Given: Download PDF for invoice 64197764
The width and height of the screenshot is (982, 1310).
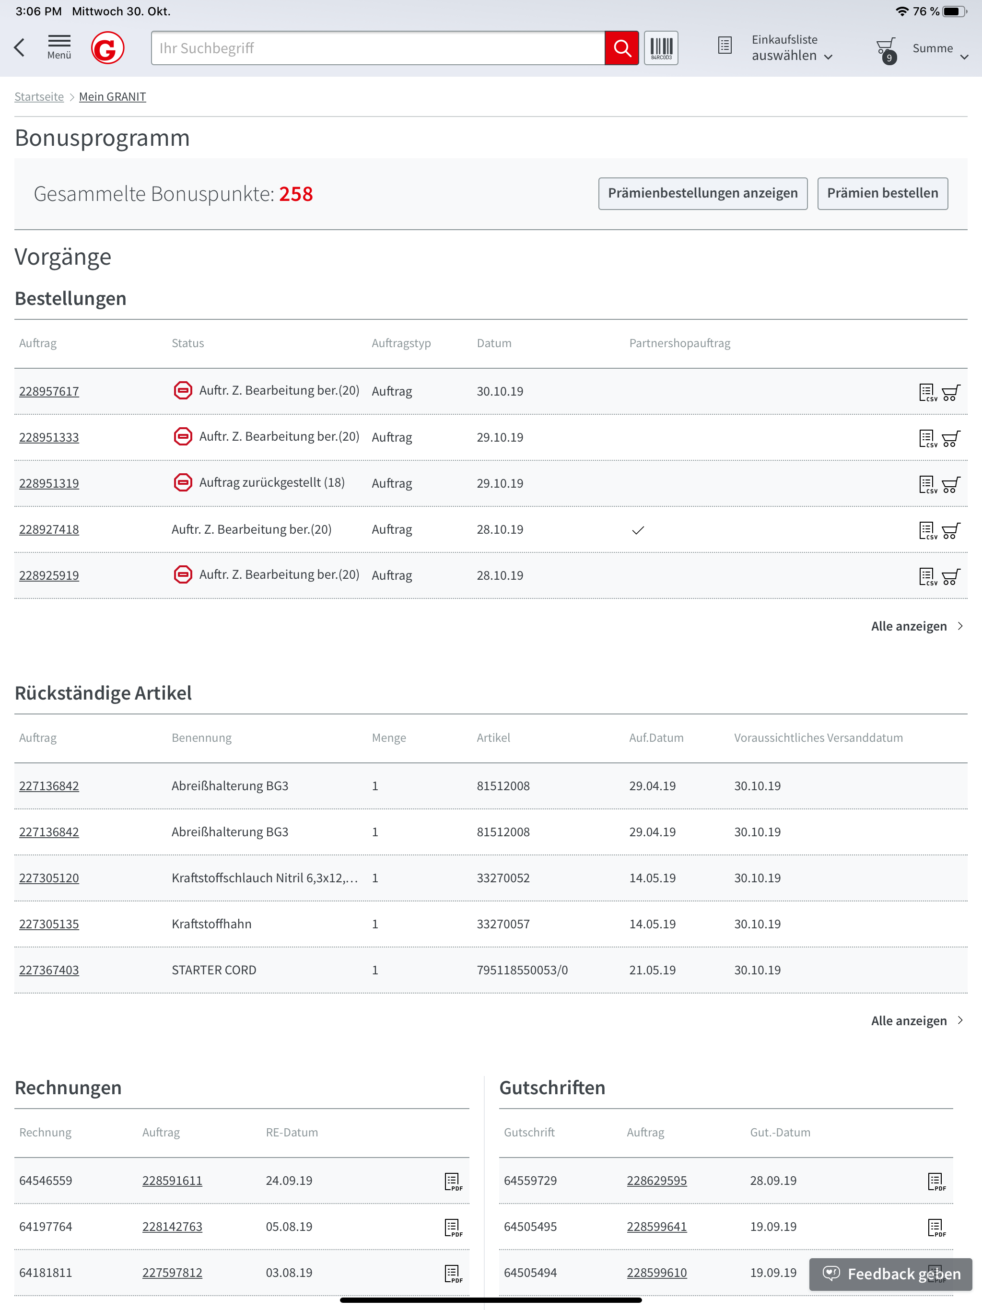Looking at the screenshot, I should pos(453,1228).
